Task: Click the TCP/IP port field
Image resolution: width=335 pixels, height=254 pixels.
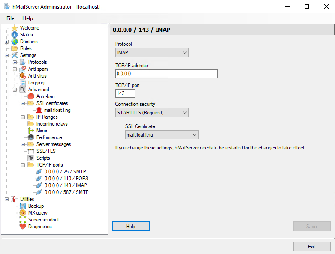Action: pos(125,93)
